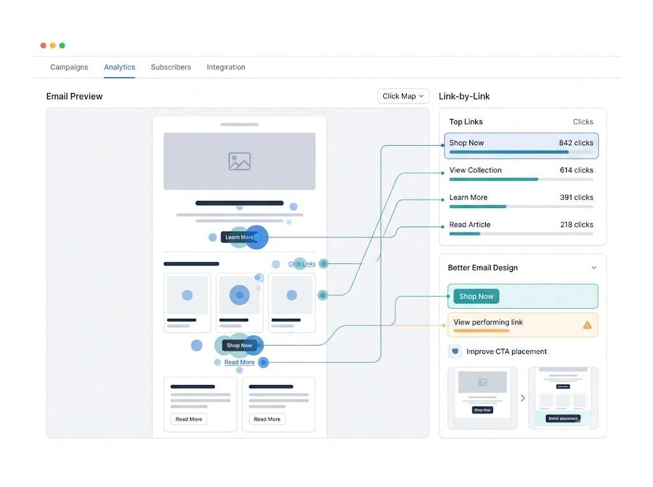
Task: Select the Learn More link row
Action: [521, 201]
